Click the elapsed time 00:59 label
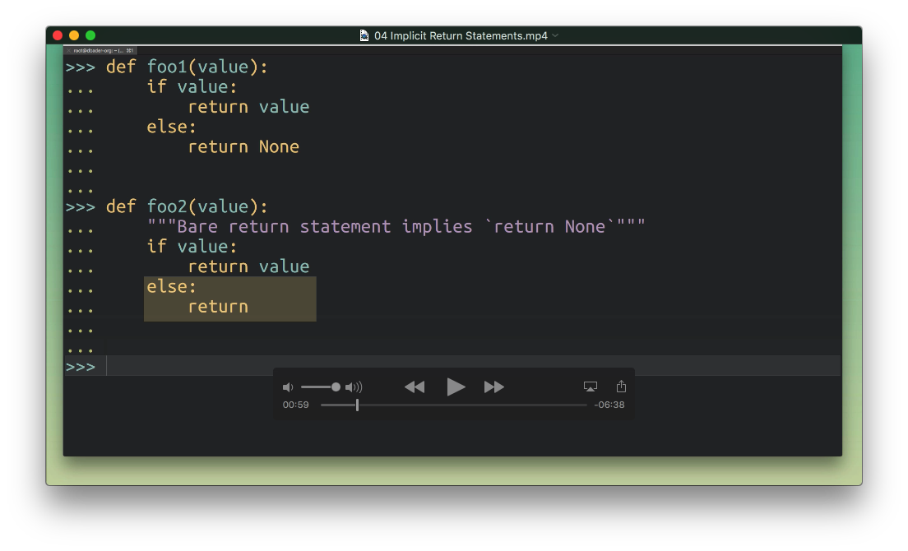 [x=295, y=405]
